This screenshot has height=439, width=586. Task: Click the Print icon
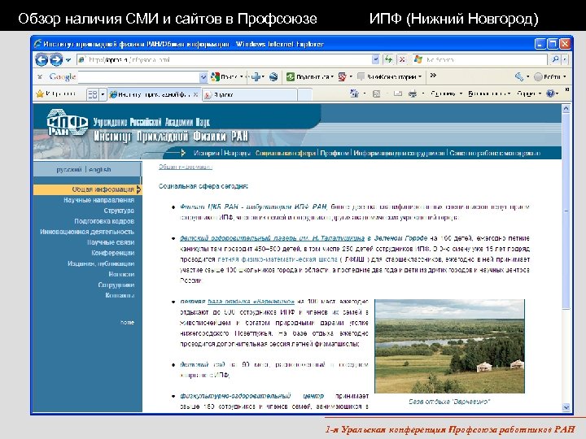413,93
